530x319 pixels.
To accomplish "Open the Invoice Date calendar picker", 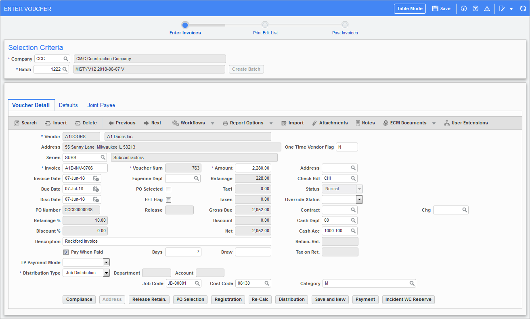I will tap(96, 178).
